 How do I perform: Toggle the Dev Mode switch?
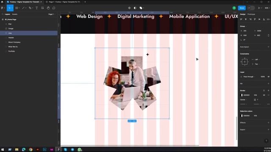coord(251,8)
